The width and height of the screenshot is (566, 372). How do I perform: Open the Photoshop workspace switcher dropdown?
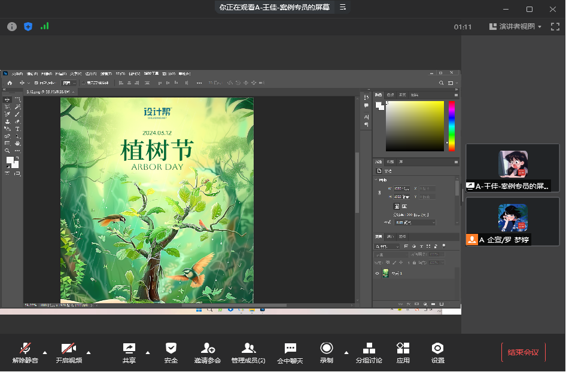[x=453, y=83]
